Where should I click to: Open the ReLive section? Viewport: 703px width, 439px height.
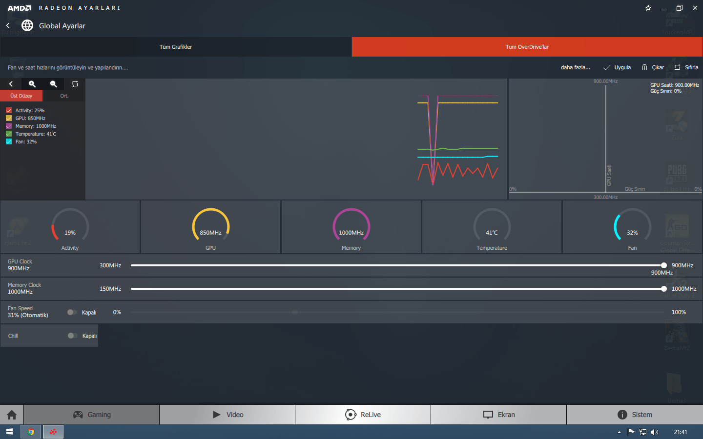(x=363, y=415)
